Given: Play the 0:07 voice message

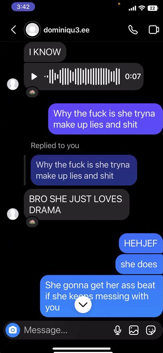Looking at the screenshot, I should (34, 76).
